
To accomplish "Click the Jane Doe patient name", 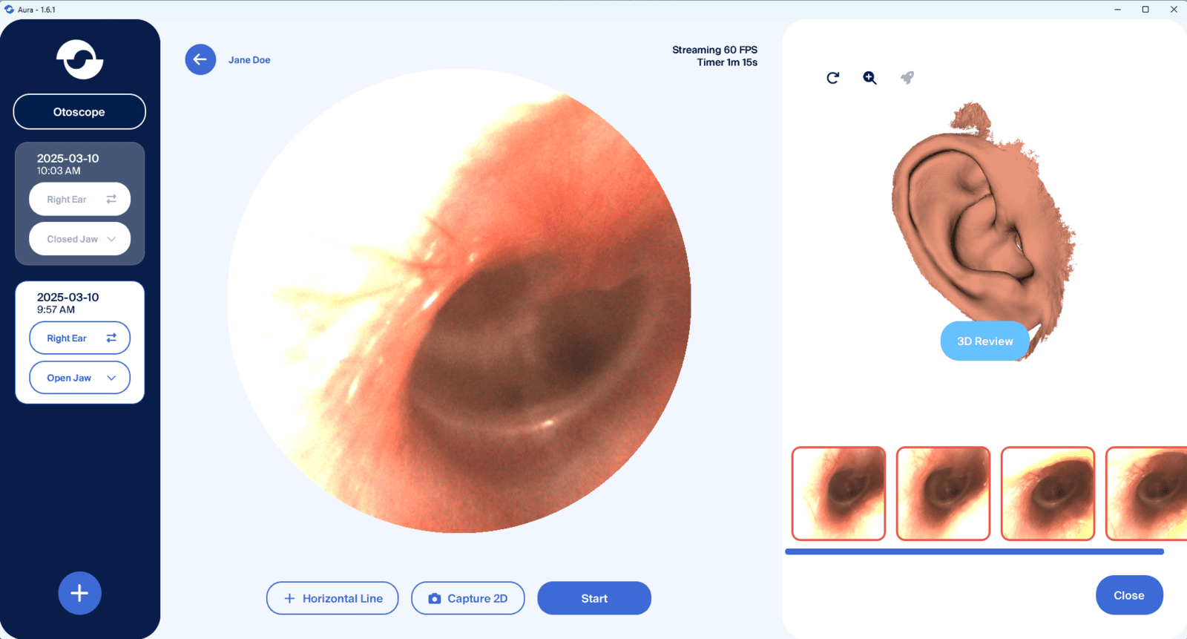I will [x=249, y=60].
